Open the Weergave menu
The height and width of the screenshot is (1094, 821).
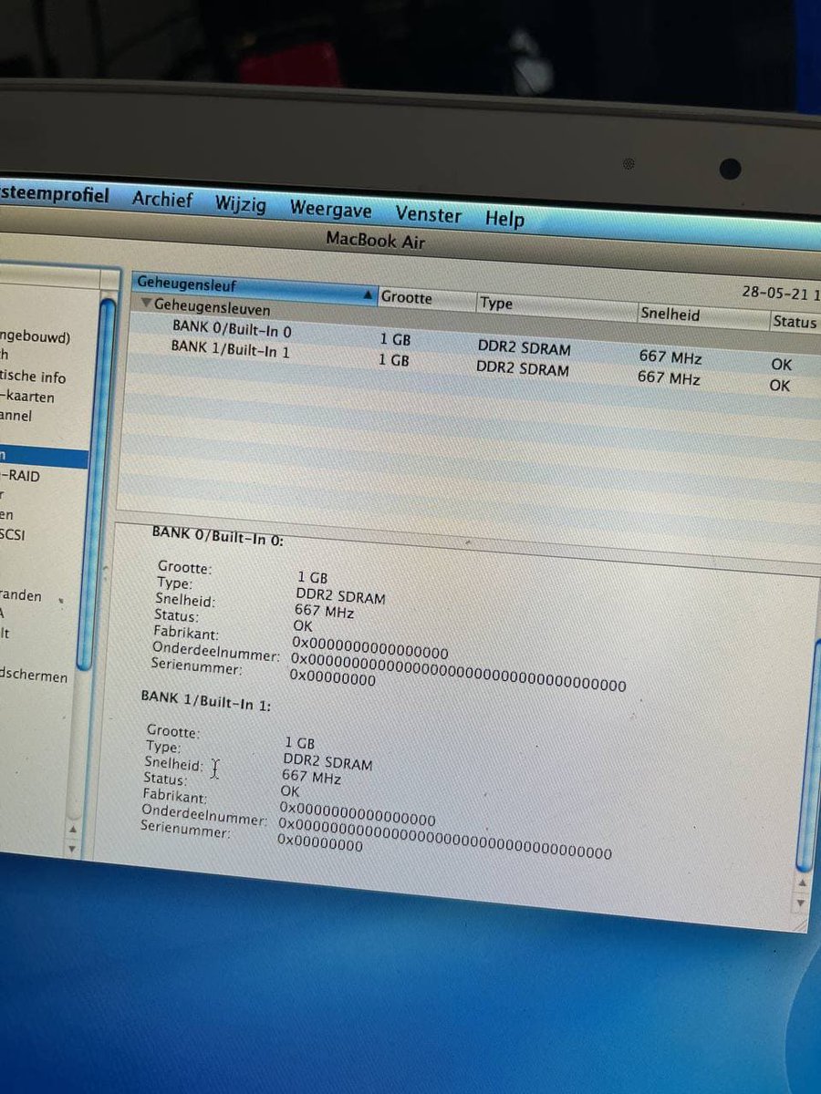pyautogui.click(x=330, y=210)
